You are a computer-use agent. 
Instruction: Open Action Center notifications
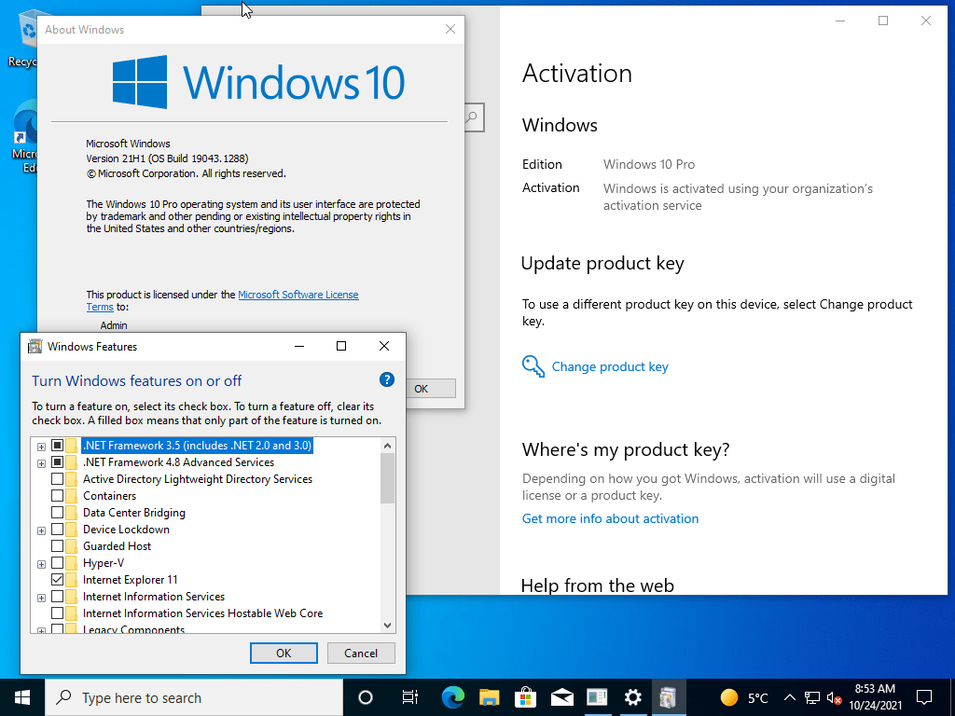924,697
